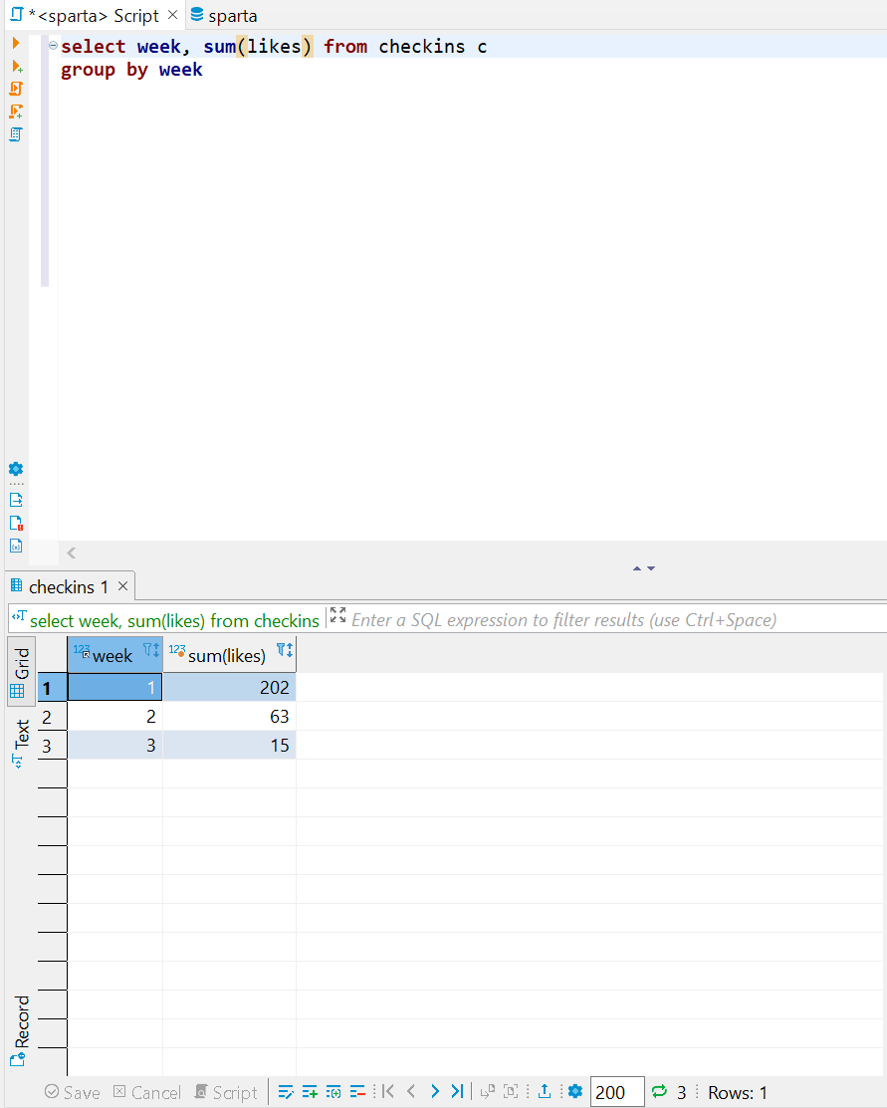Open the sparta database connection selector

click(x=224, y=16)
